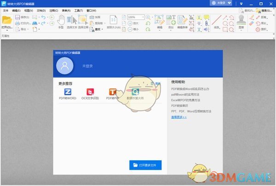
Task: Open the 编辑(E) menu
Action: 16,11
